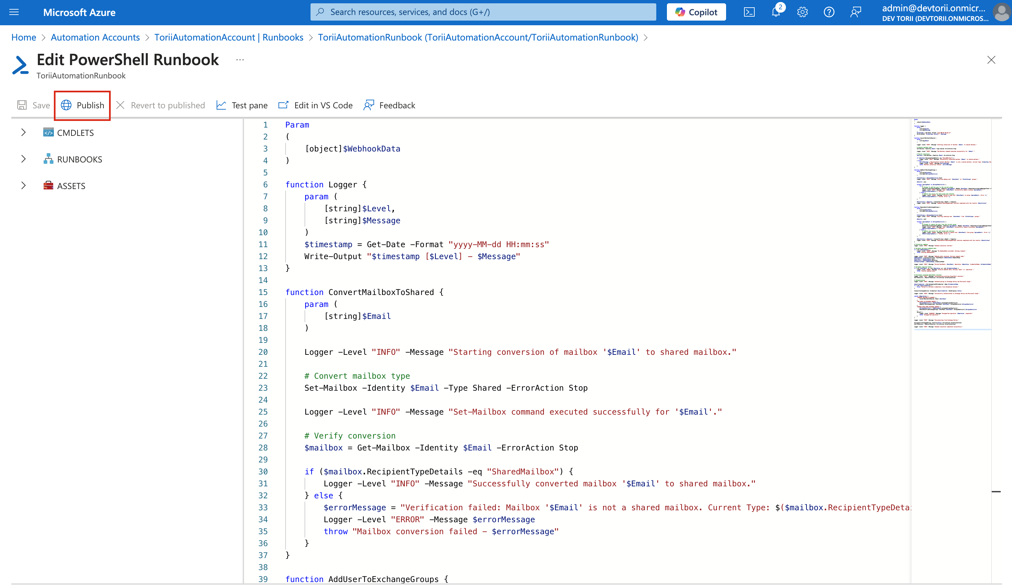Image resolution: width=1012 pixels, height=588 pixels.
Task: Click Revert to published
Action: (161, 105)
